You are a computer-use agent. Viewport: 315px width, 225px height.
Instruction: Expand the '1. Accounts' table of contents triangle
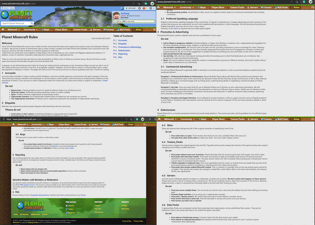coord(114,40)
